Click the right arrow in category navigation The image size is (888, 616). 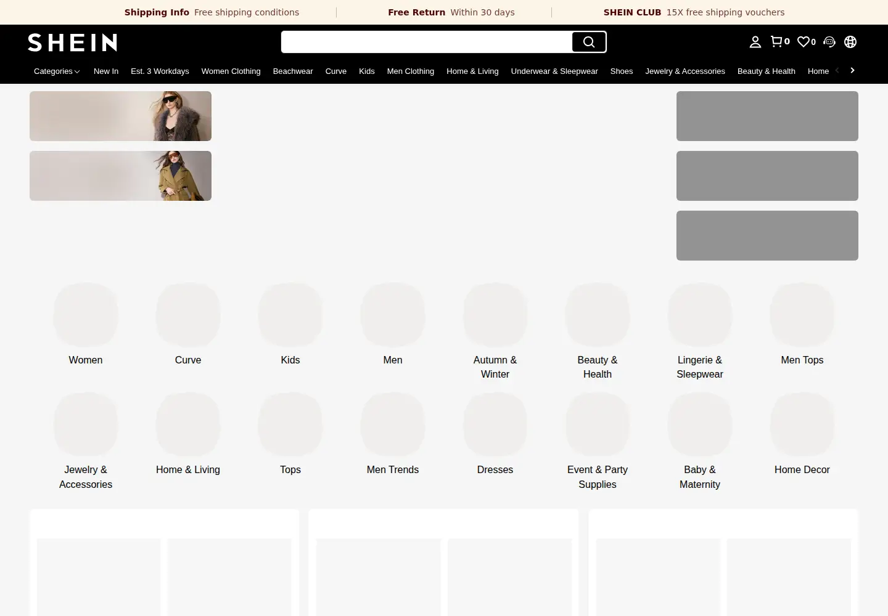(x=852, y=70)
